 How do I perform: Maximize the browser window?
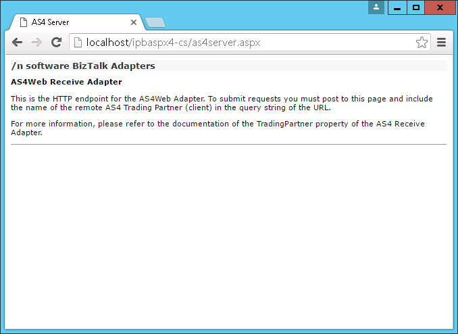coord(416,7)
